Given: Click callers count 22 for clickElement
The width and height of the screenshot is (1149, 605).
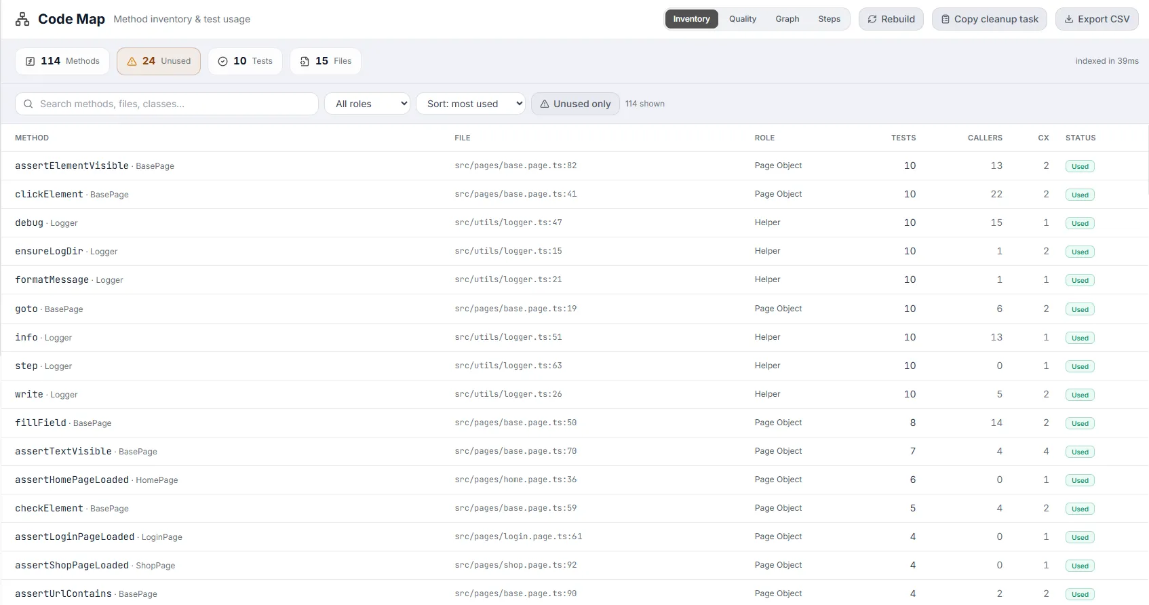Looking at the screenshot, I should coord(996,194).
